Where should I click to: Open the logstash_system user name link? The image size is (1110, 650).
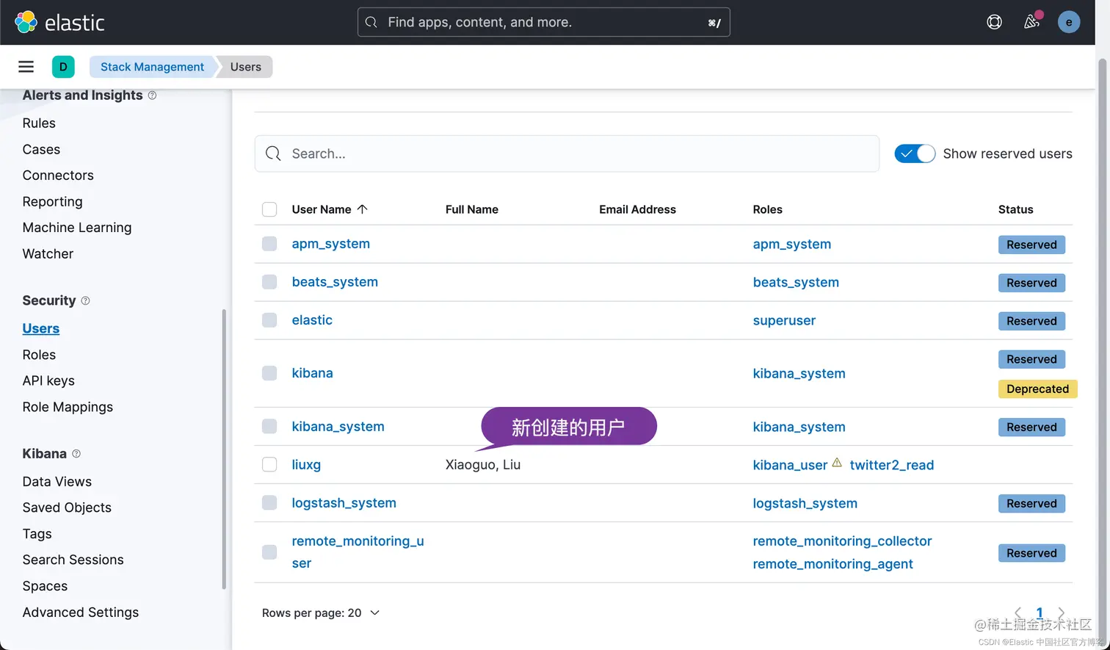[344, 503]
